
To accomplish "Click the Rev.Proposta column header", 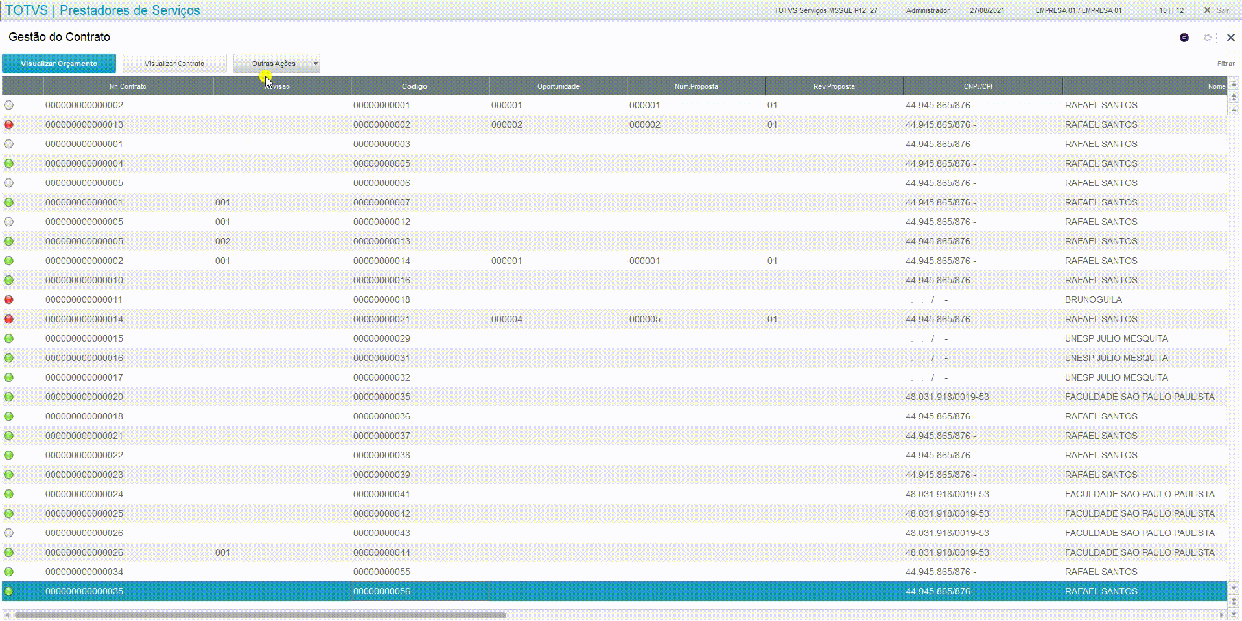I will click(x=834, y=86).
